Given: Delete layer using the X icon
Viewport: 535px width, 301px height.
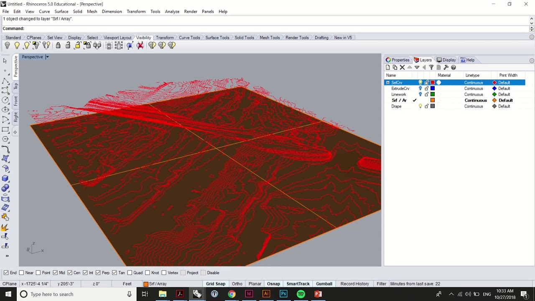Looking at the screenshot, I should click(402, 67).
